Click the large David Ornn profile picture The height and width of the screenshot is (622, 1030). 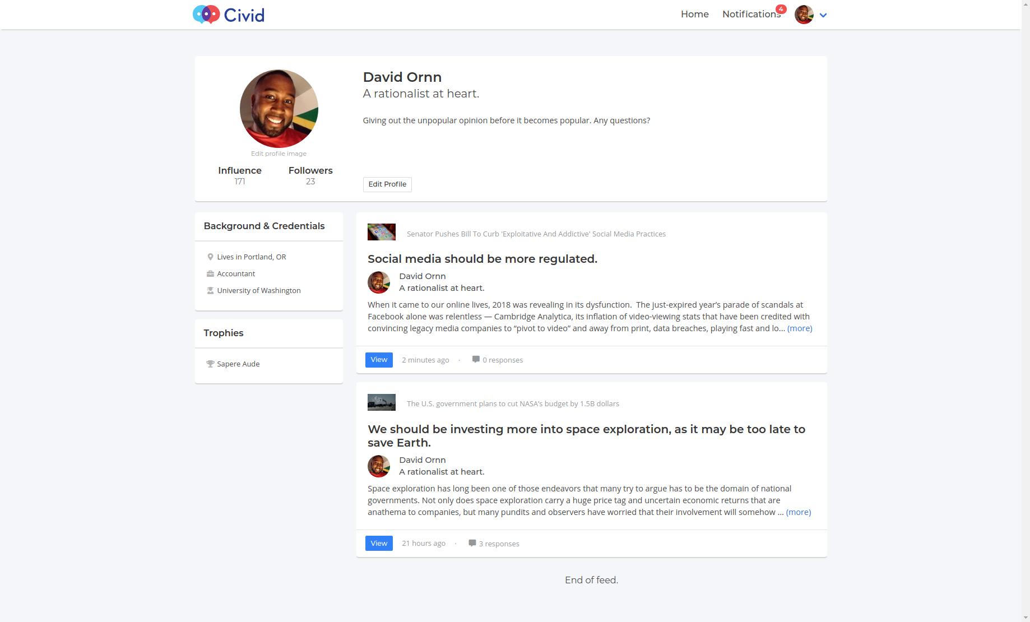coord(279,109)
